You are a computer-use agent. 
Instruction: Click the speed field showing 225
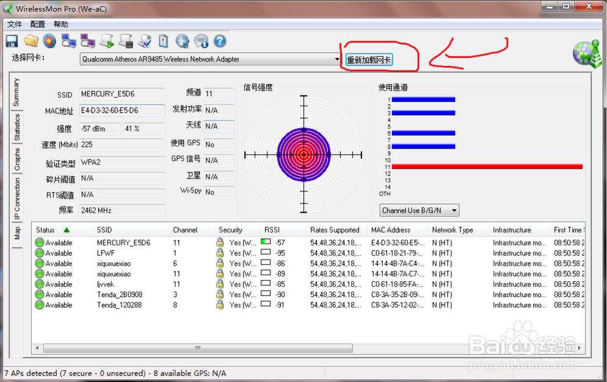click(x=121, y=144)
